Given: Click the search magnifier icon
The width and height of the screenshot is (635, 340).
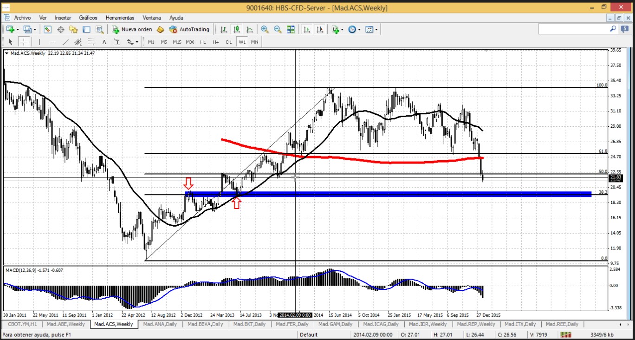Looking at the screenshot, I should tap(613, 29).
